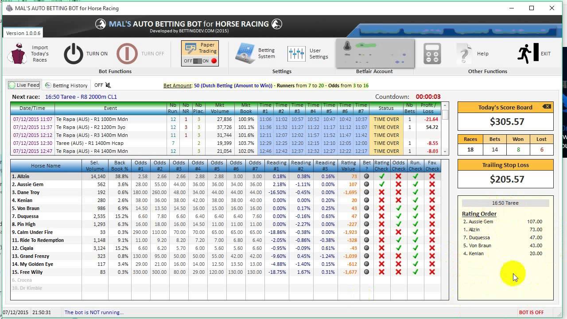
Task: Select horse row 13. Grand Frenzy
Action: (x=226, y=256)
